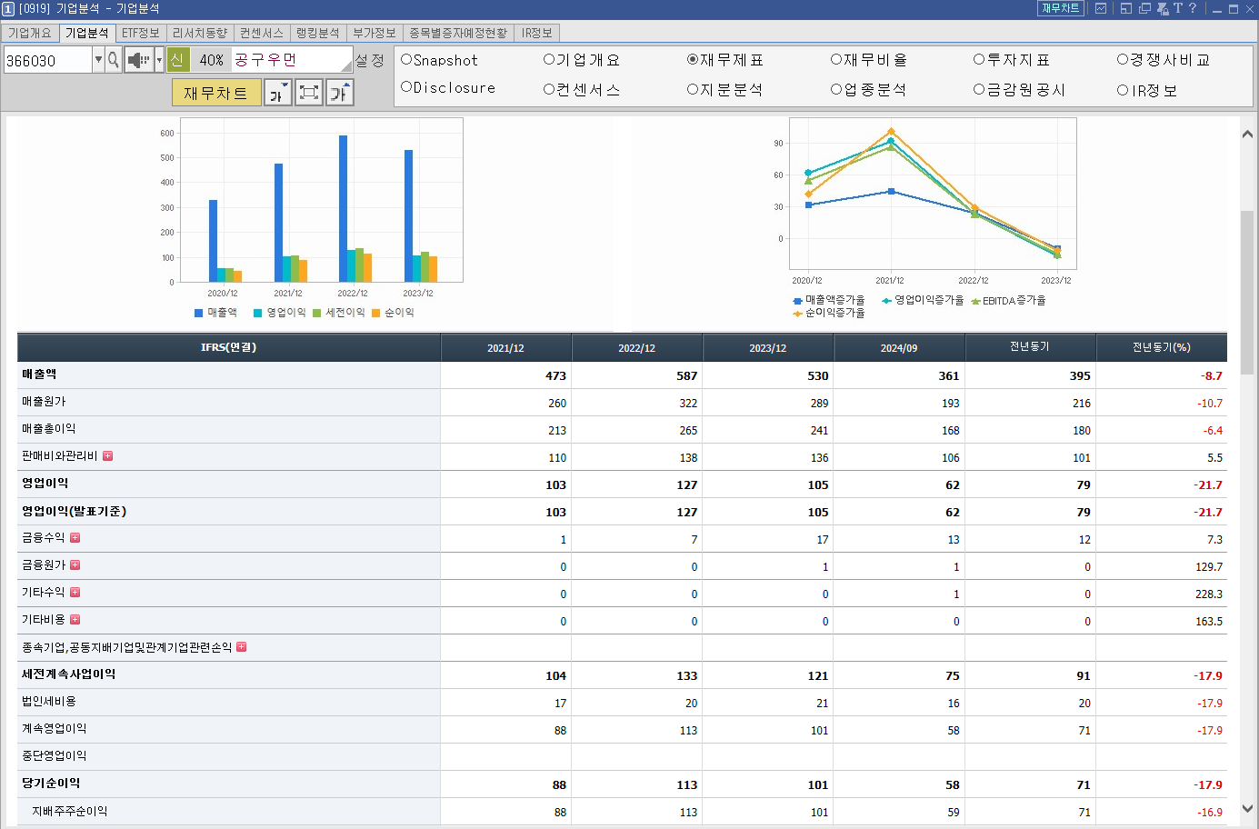Expand 금융수익 row plus icon
Screen dimensions: 1259x829
75,538
